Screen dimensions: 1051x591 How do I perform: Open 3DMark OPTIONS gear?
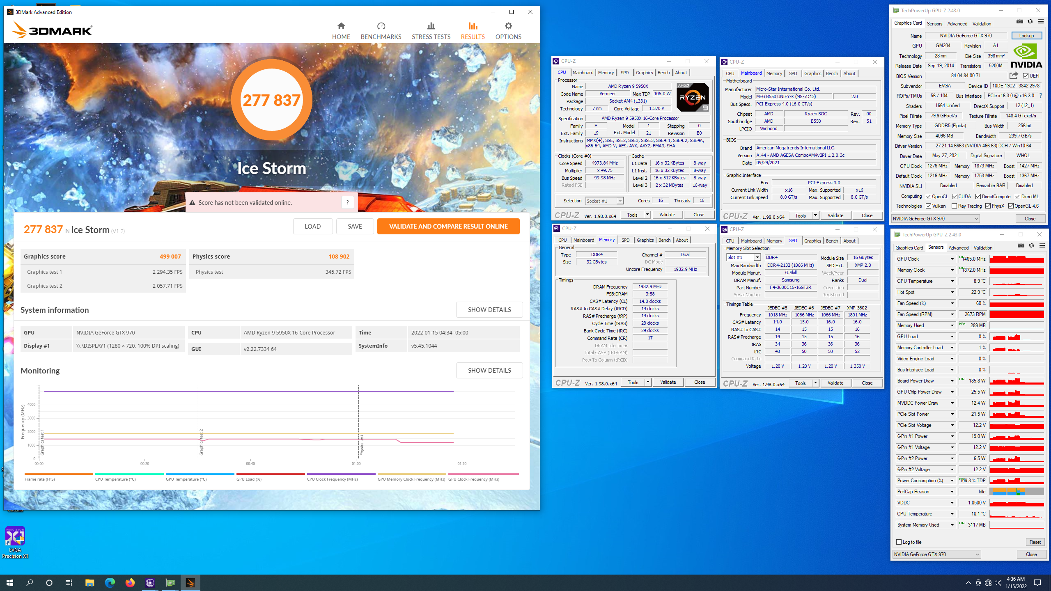click(508, 31)
